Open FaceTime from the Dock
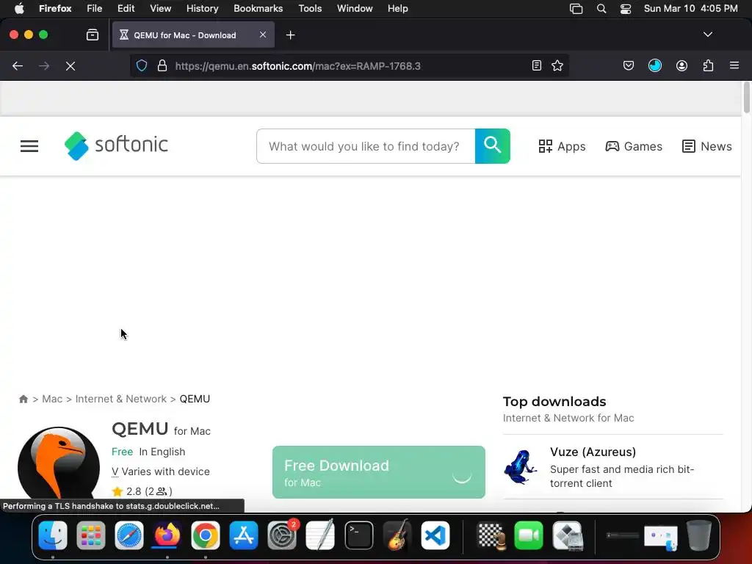752x564 pixels. pos(529,535)
